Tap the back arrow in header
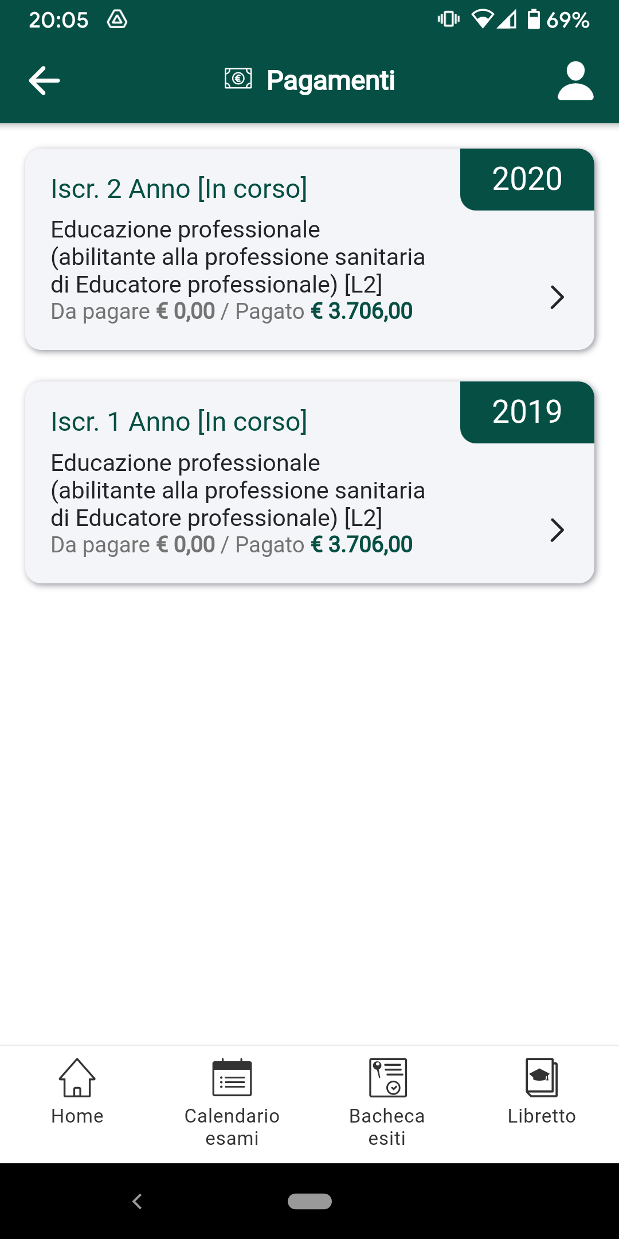Screen dimensions: 619x1239 point(45,80)
